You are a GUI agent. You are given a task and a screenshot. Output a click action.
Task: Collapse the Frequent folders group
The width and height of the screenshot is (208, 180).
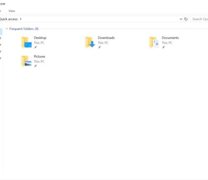coord(7,28)
